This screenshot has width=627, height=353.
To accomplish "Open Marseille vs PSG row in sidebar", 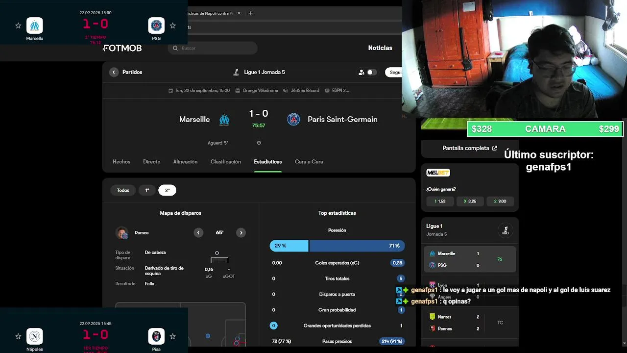I will point(470,259).
